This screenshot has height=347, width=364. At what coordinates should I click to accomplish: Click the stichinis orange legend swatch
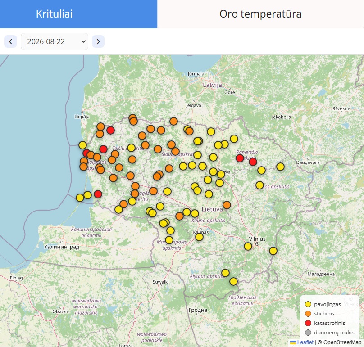click(308, 314)
